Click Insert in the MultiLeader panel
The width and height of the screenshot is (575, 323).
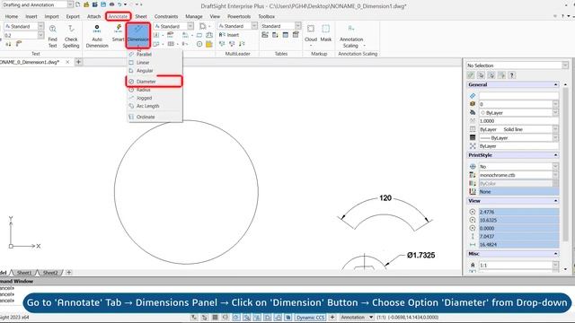[229, 35]
